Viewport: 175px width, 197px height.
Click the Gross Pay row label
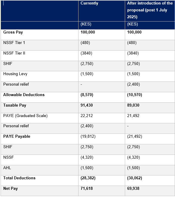[13, 32]
